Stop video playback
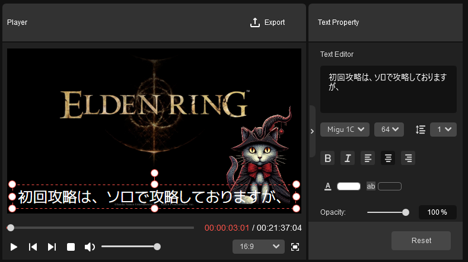 [x=71, y=247]
